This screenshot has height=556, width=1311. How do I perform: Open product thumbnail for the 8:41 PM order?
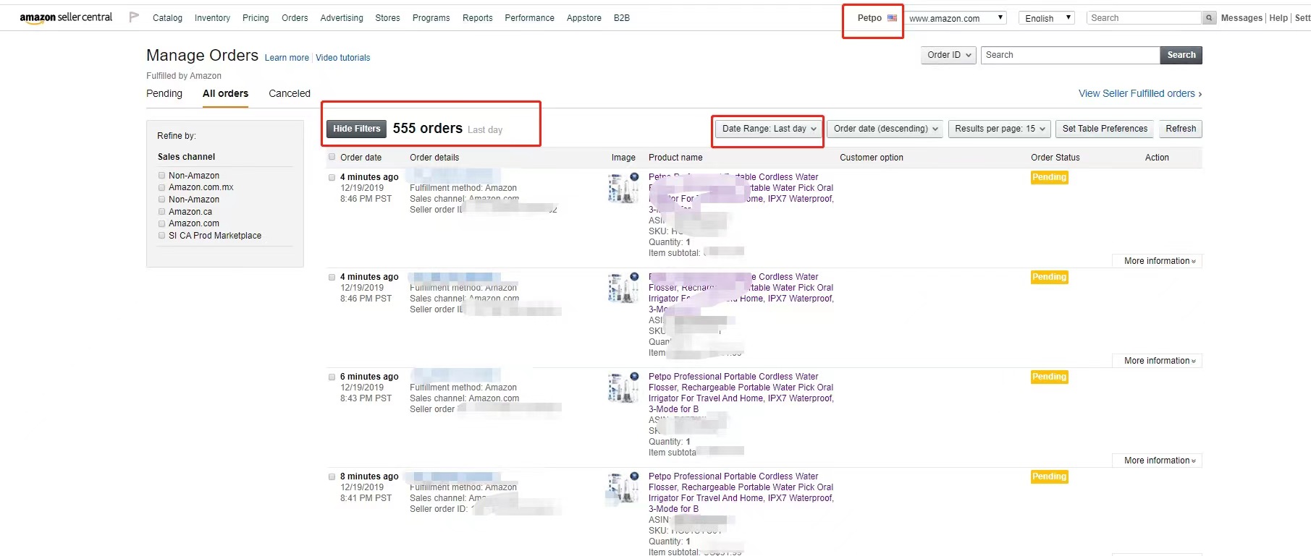[x=623, y=487]
